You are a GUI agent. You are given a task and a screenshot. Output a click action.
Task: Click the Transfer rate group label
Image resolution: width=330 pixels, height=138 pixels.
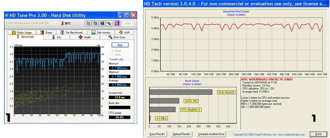click(116, 59)
